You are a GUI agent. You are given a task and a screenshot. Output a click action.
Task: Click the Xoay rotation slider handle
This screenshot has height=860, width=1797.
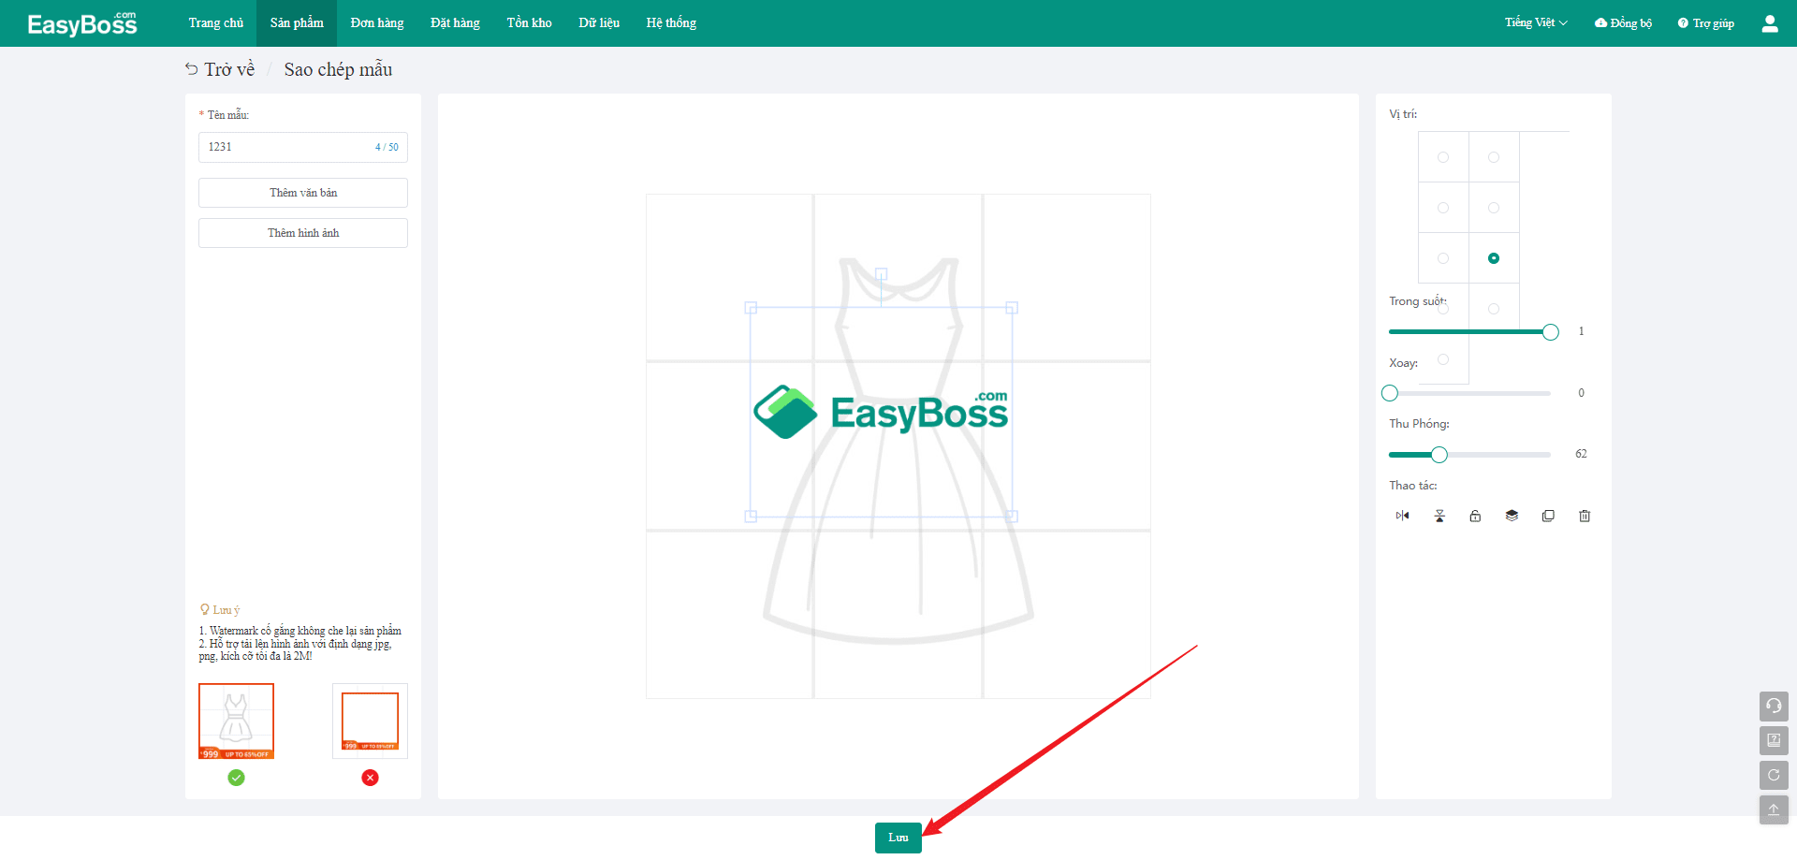point(1390,393)
